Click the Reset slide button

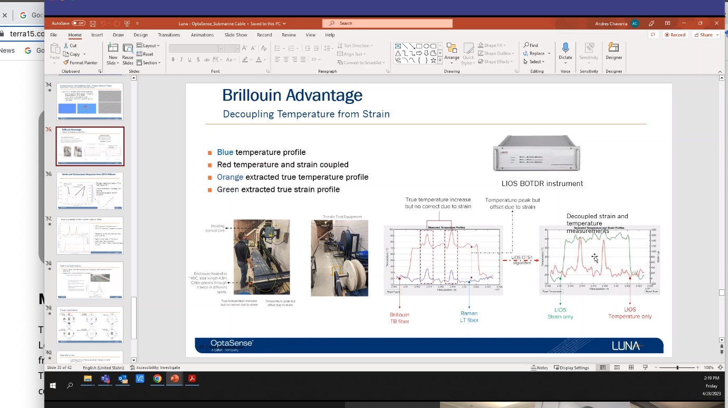pos(145,54)
